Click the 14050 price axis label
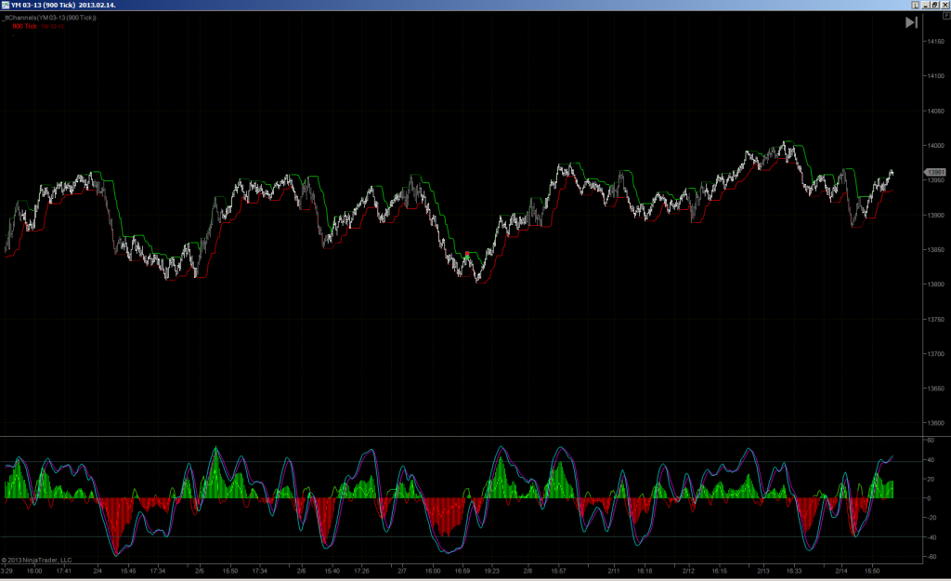This screenshot has height=581, width=951. (936, 112)
